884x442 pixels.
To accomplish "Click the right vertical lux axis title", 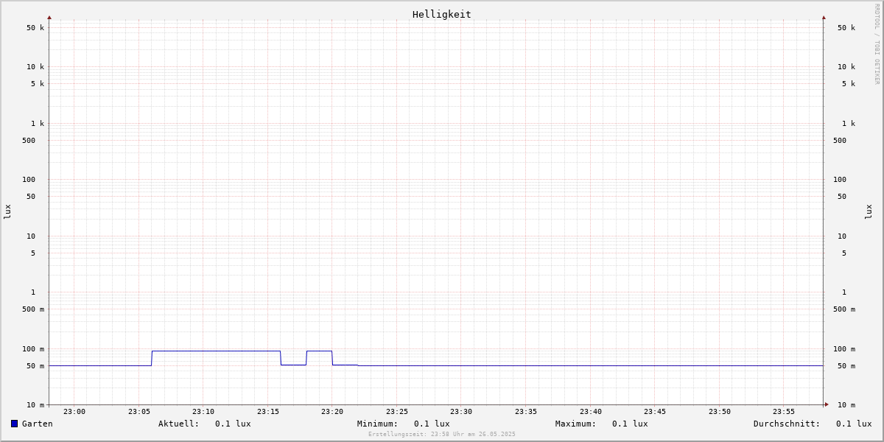I will [x=869, y=211].
